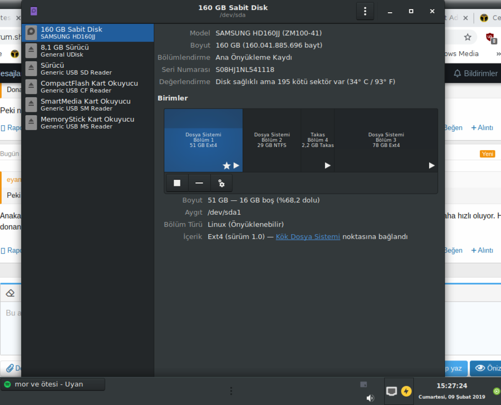
Task: Unmount the selected partition with the stop button
Action: point(177,183)
